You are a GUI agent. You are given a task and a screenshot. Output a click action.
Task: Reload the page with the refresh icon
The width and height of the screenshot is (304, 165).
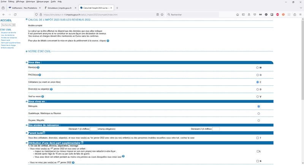click(x=15, y=14)
